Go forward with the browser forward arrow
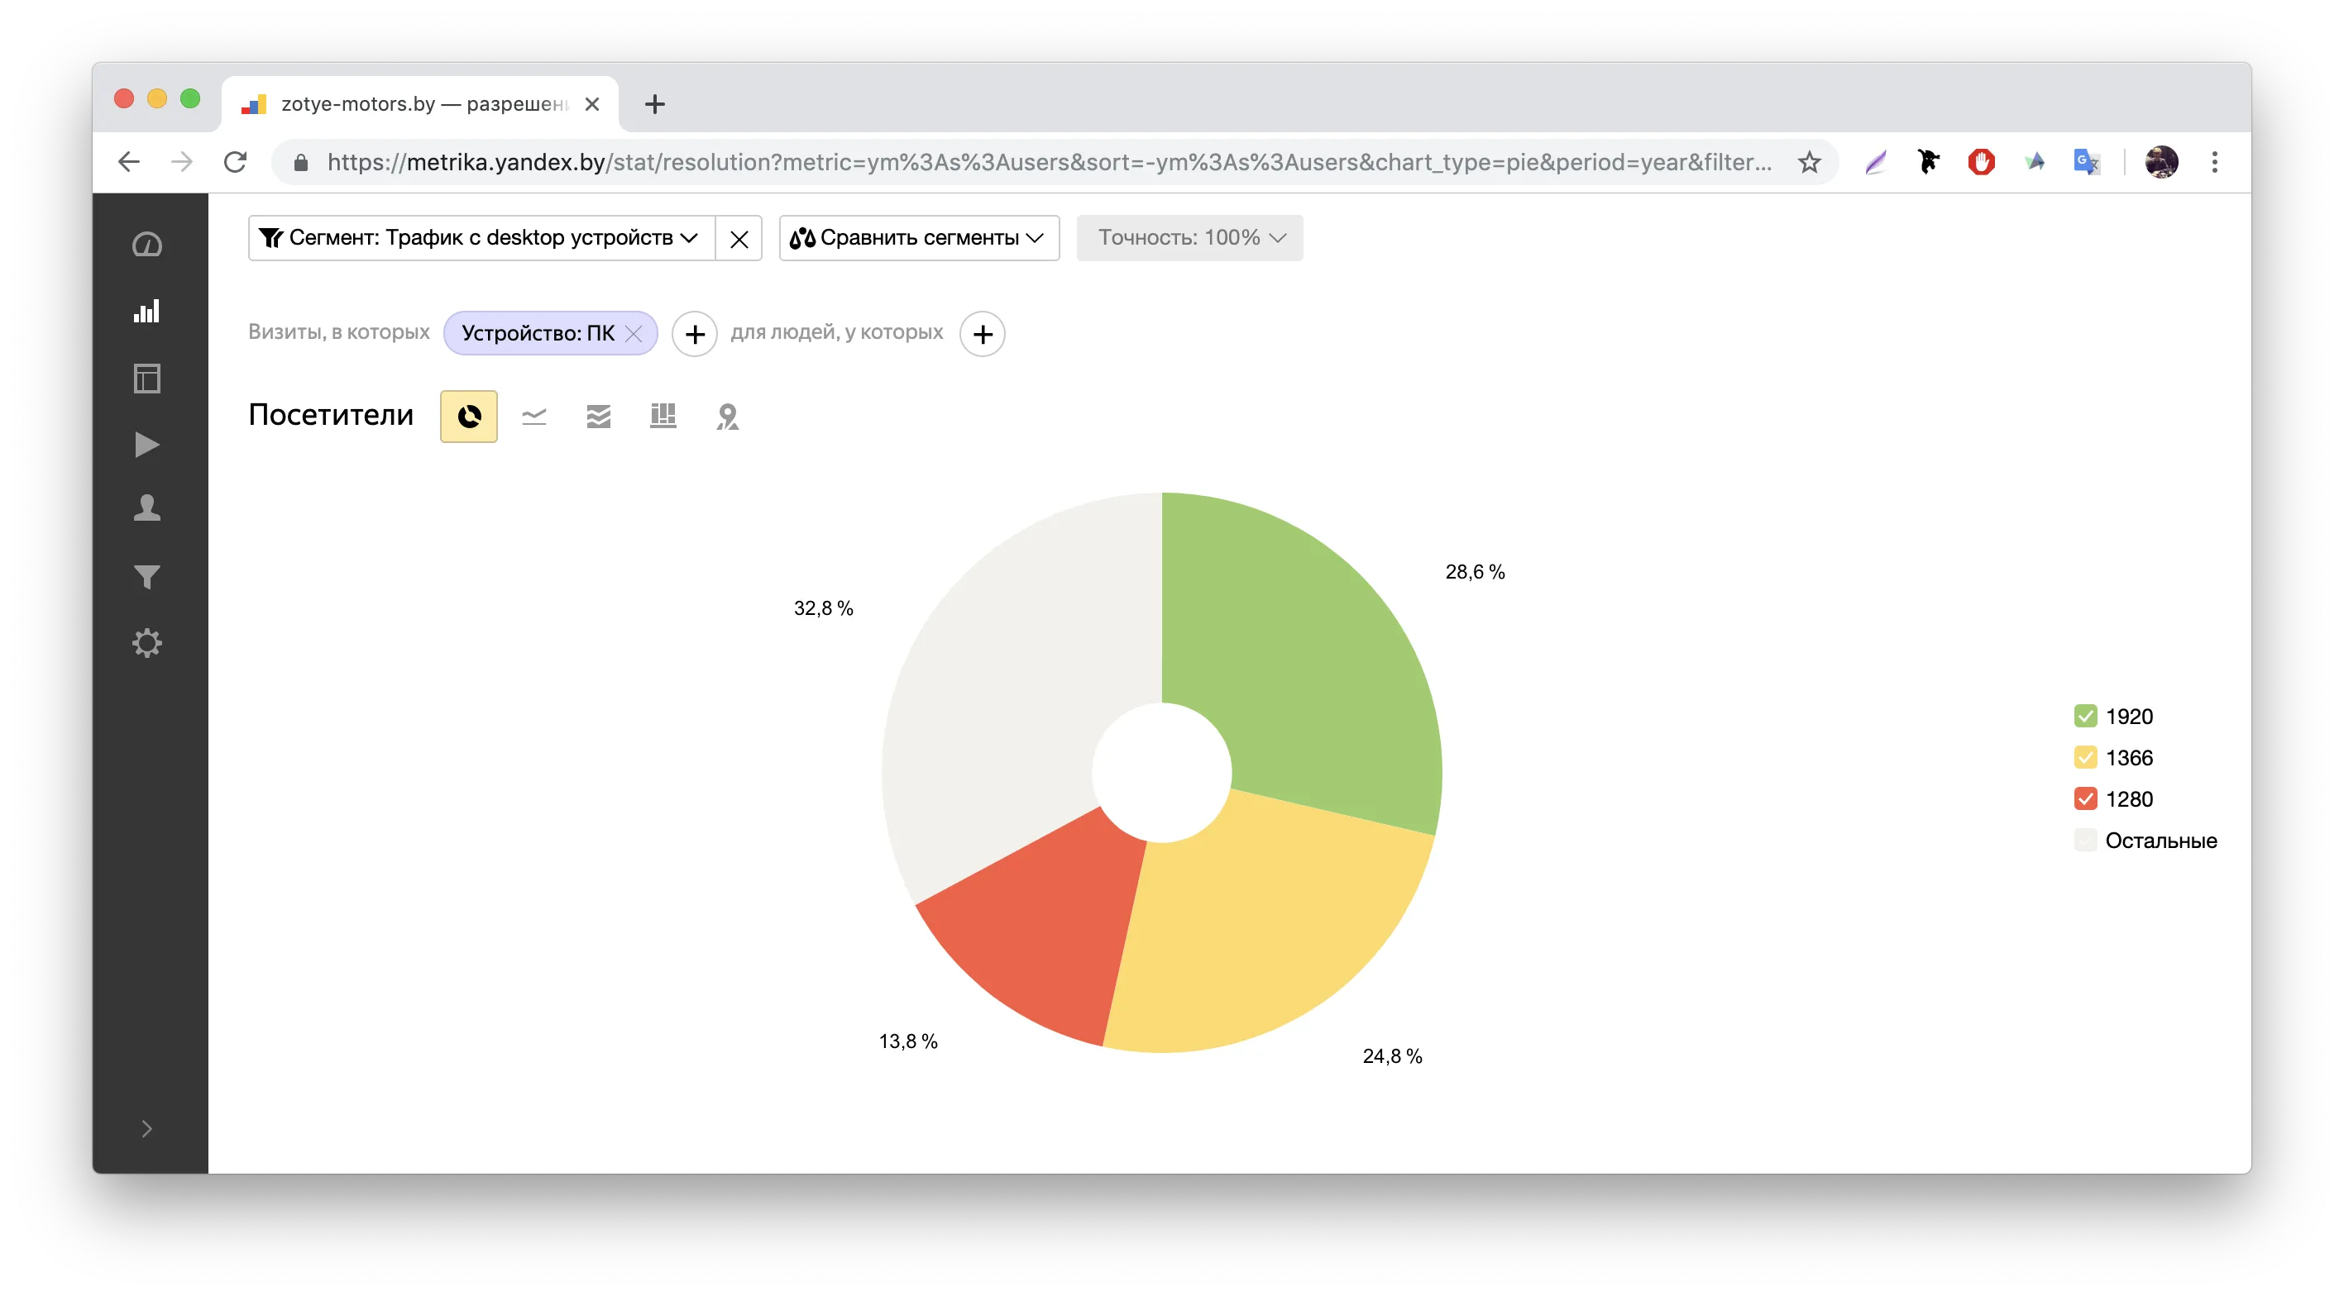Image resolution: width=2344 pixels, height=1296 pixels. tap(182, 162)
